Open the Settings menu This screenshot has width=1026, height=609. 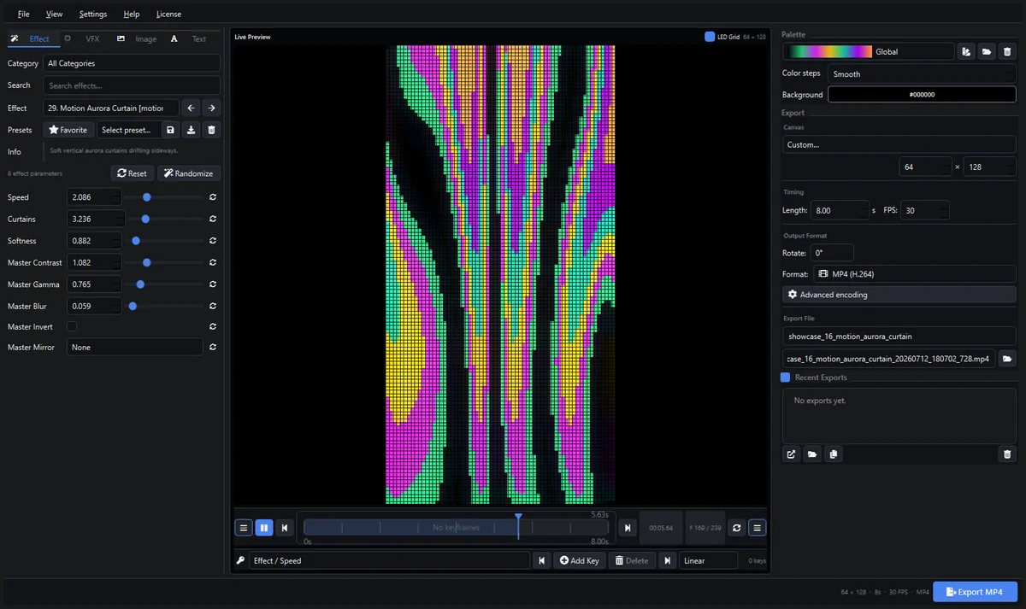tap(93, 14)
